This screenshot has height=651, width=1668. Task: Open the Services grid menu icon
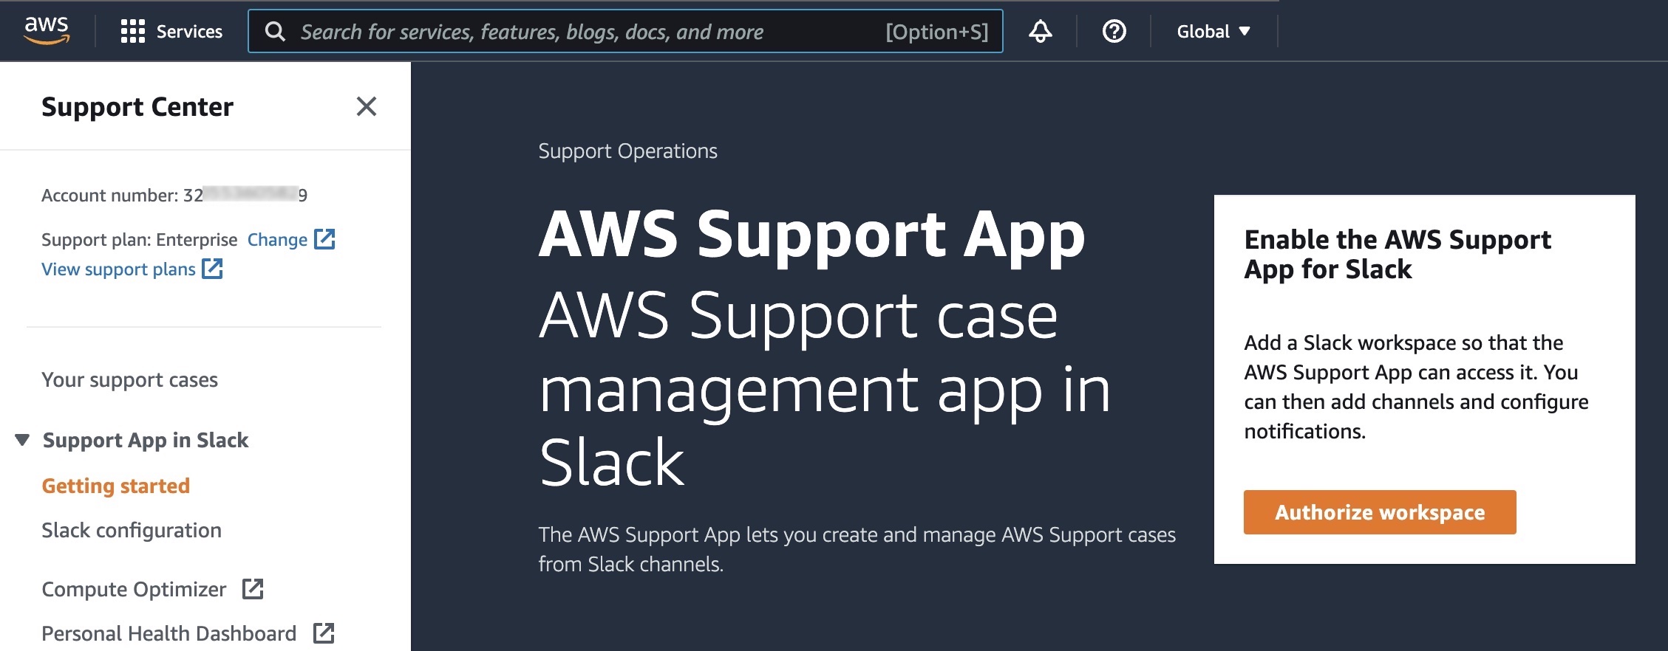(133, 31)
